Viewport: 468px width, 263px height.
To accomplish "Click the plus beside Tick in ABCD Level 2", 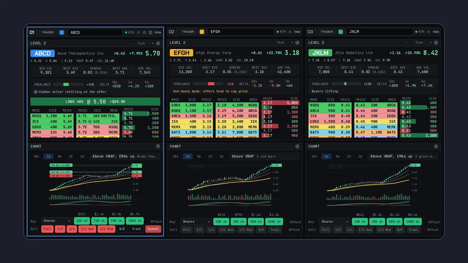I will [153, 43].
